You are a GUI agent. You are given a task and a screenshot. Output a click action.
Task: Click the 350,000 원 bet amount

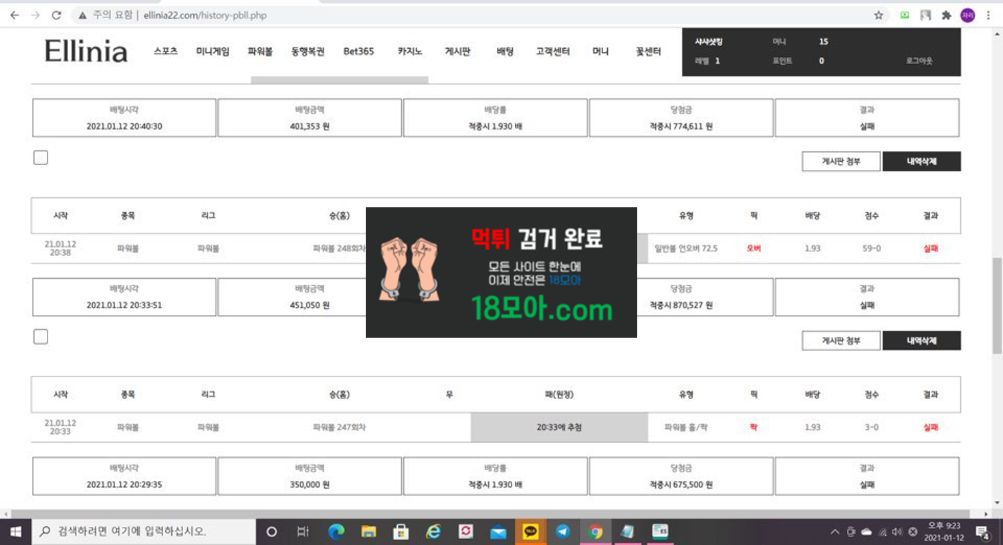pos(310,485)
